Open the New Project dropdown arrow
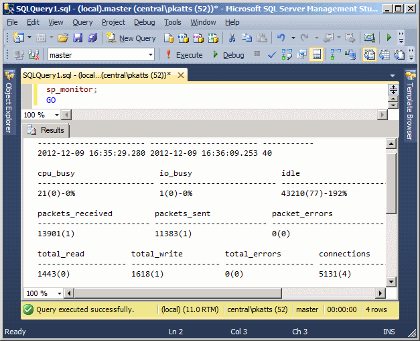The width and height of the screenshot is (420, 341). coord(29,38)
